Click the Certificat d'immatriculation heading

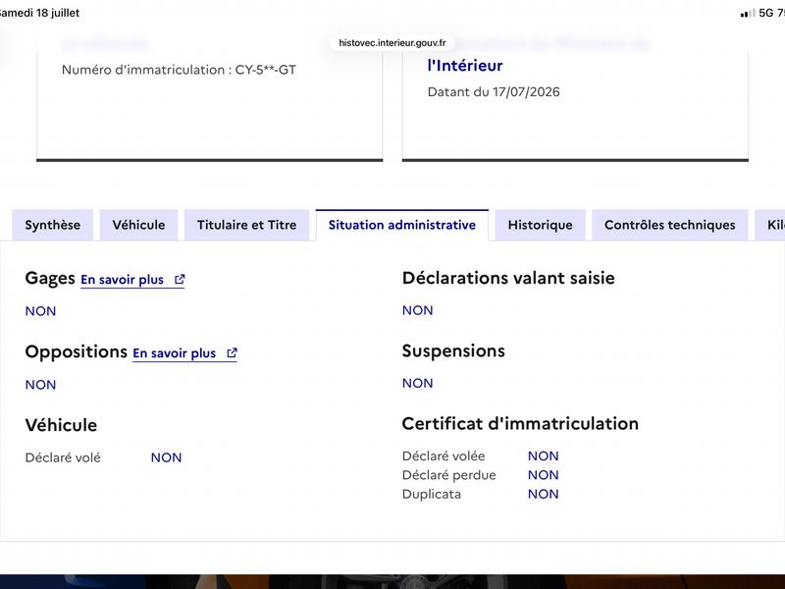tap(520, 424)
